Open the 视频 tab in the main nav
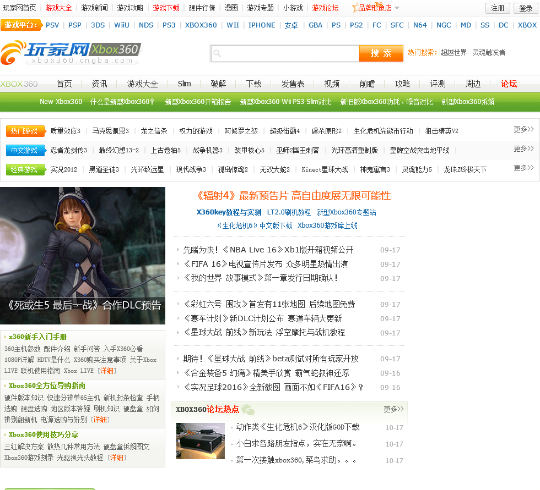Screen dimensions: 540x490 pos(332,84)
